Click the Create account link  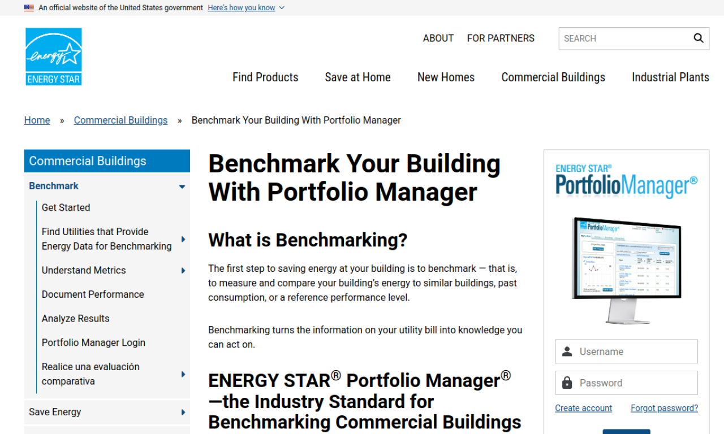583,407
